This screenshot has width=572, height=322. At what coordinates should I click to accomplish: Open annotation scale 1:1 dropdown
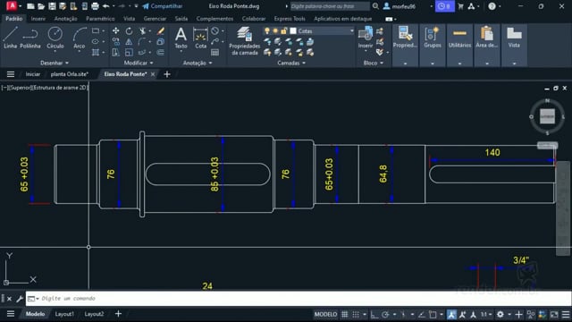486,314
